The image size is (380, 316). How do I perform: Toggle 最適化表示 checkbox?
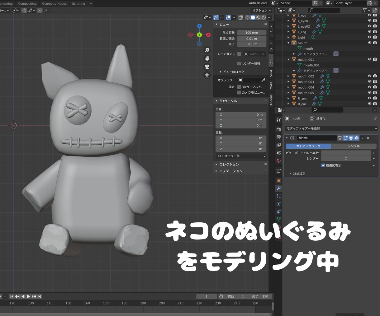coord(323,165)
